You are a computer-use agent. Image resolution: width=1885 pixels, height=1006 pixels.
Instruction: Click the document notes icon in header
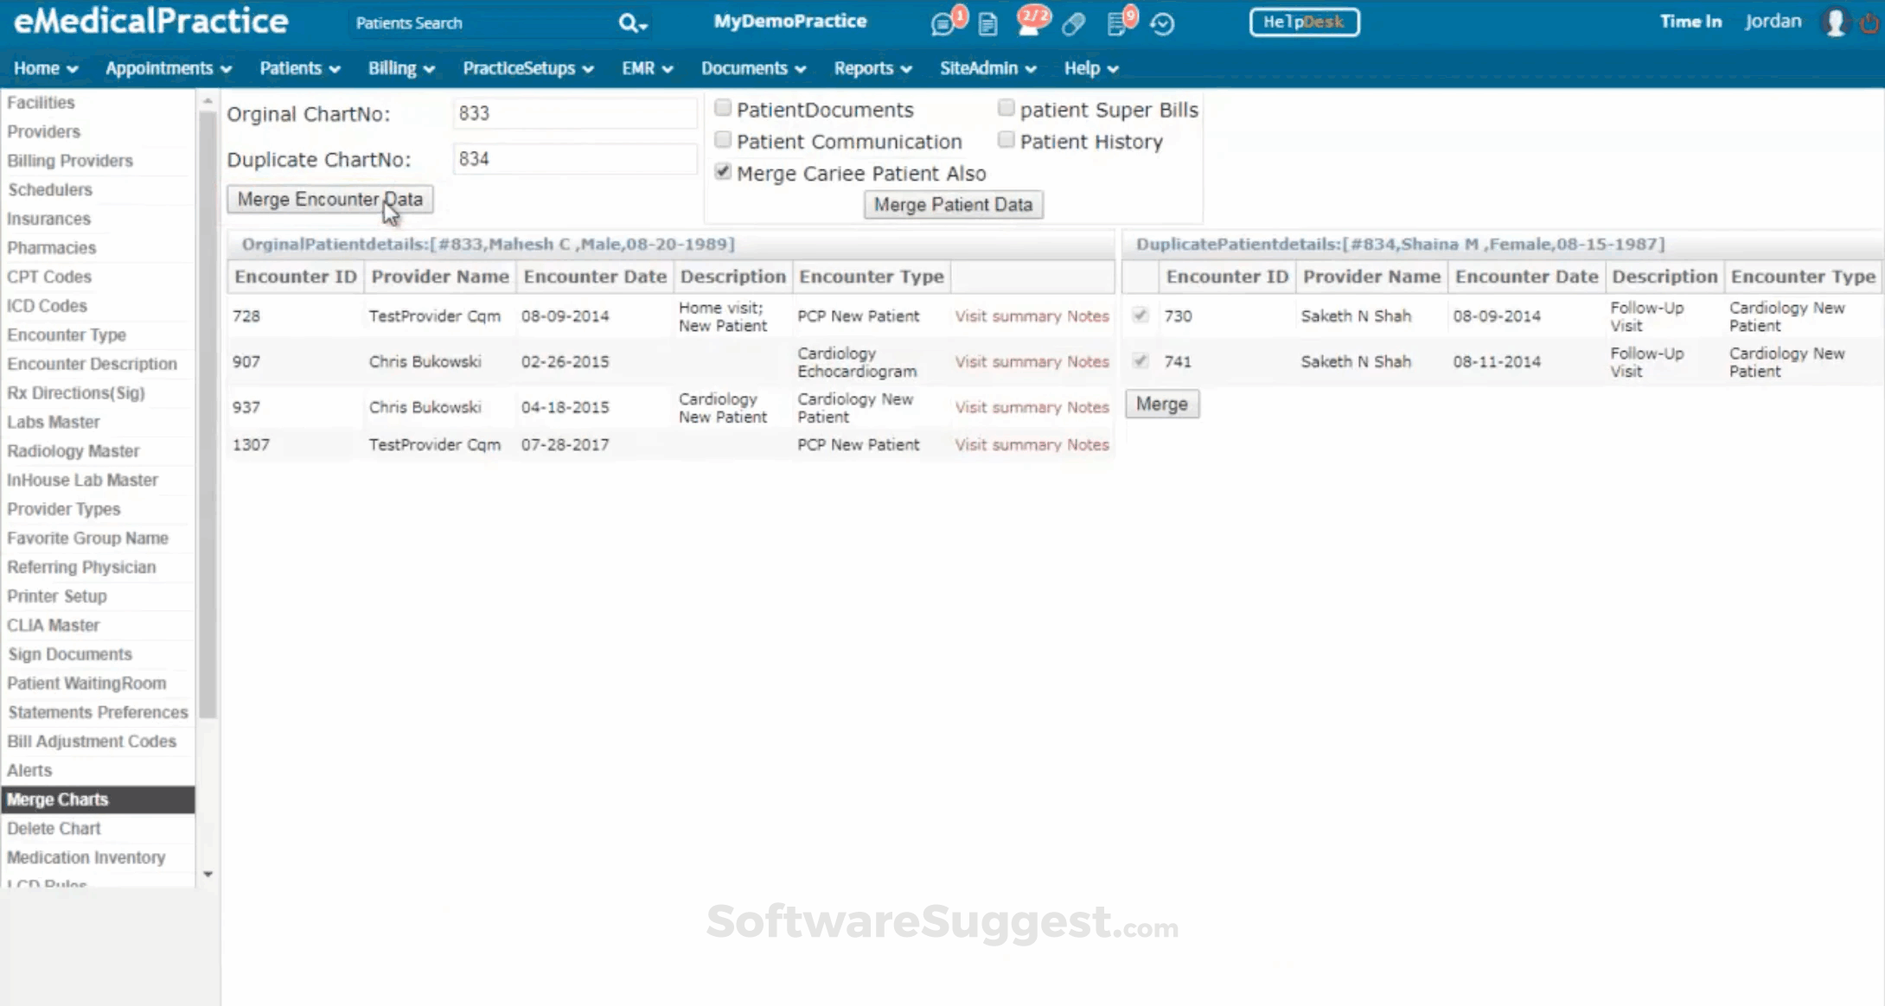[988, 23]
